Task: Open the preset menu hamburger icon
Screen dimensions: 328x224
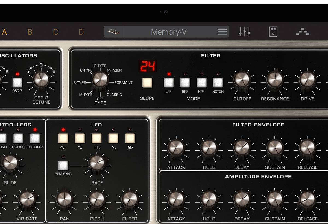Action: (222, 32)
